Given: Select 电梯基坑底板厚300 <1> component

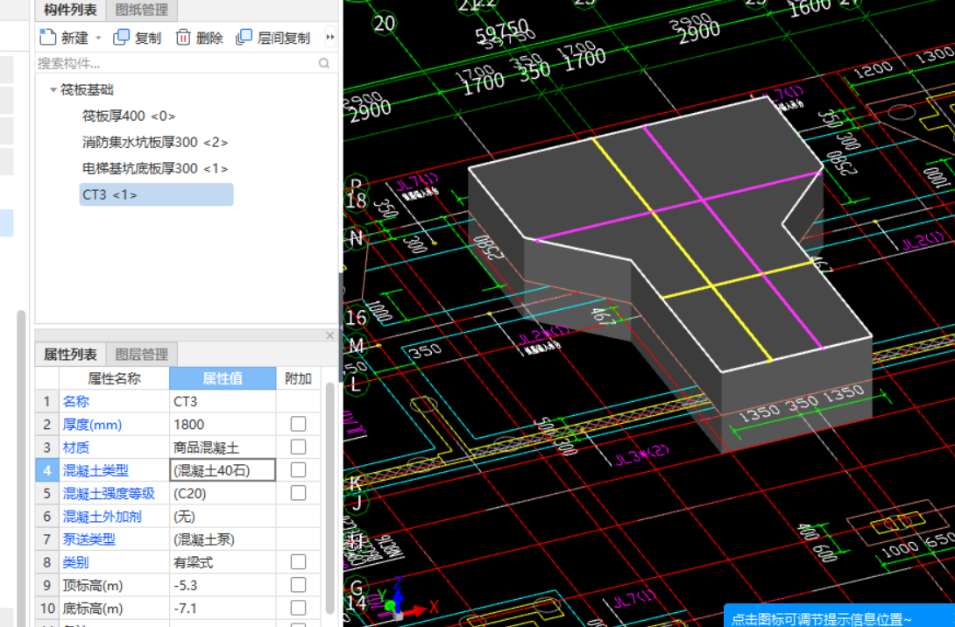Looking at the screenshot, I should pos(155,168).
